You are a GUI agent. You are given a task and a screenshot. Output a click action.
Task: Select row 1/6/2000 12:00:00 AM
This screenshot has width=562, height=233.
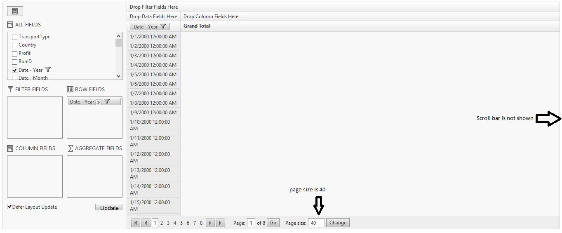pos(153,84)
